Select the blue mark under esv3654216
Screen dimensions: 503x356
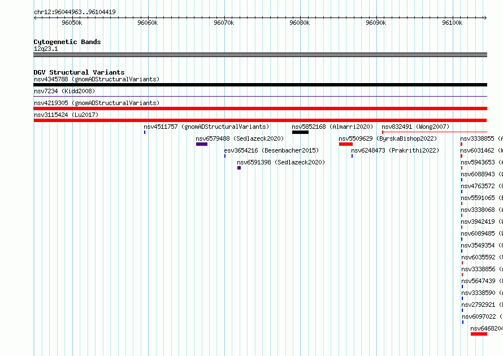pyautogui.click(x=225, y=156)
